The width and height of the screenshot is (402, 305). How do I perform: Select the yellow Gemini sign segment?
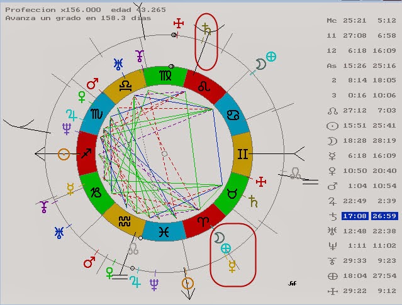(242, 153)
